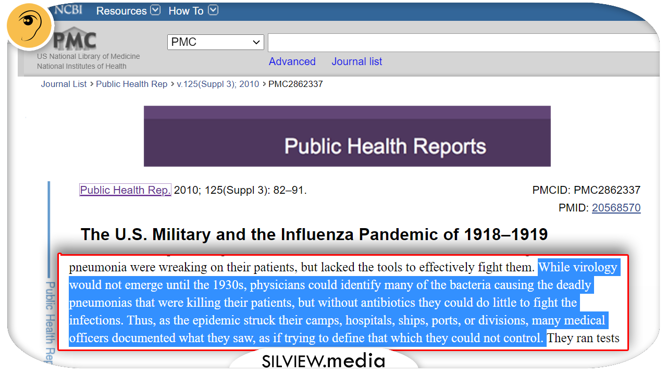Click the U.S. Military and Influenza article title
This screenshot has width=667, height=375.
pyautogui.click(x=314, y=234)
